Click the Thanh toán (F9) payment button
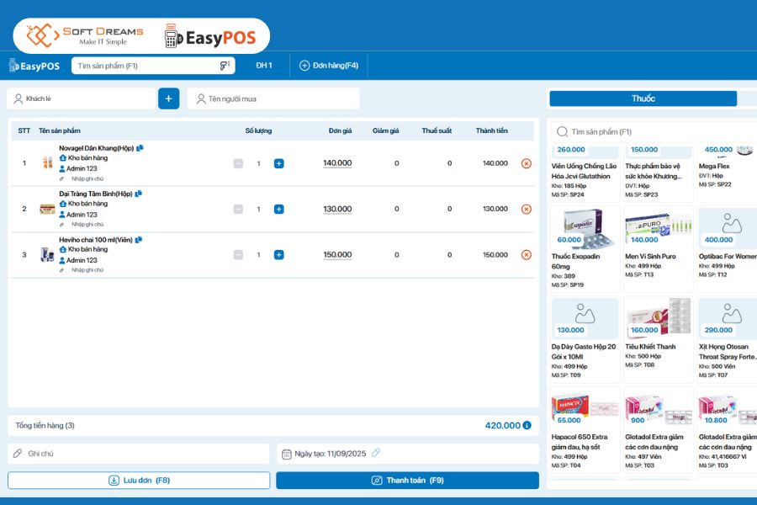 click(x=410, y=479)
